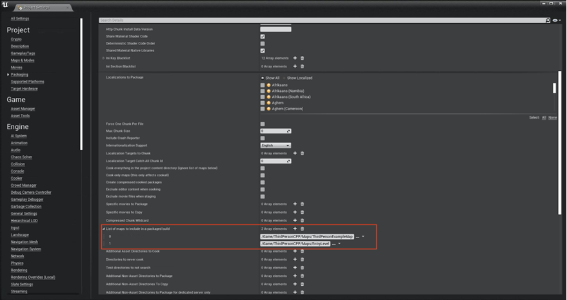This screenshot has width=567, height=300.
Task: Click Localization Target Catch All Chunk Id field
Action: [x=275, y=161]
